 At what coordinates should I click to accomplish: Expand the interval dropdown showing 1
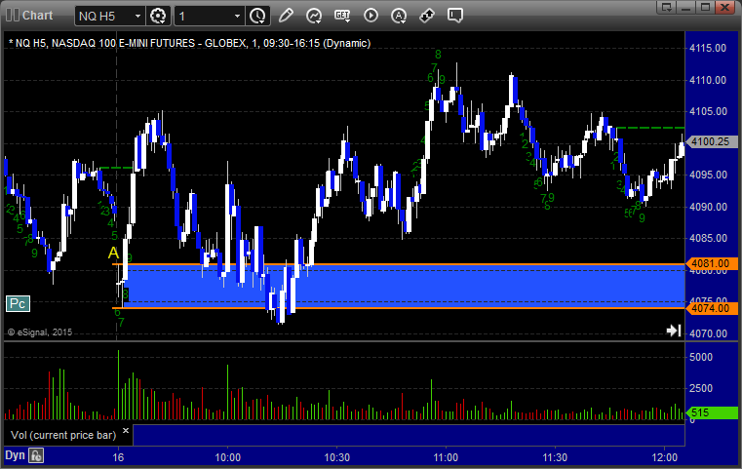pos(210,16)
